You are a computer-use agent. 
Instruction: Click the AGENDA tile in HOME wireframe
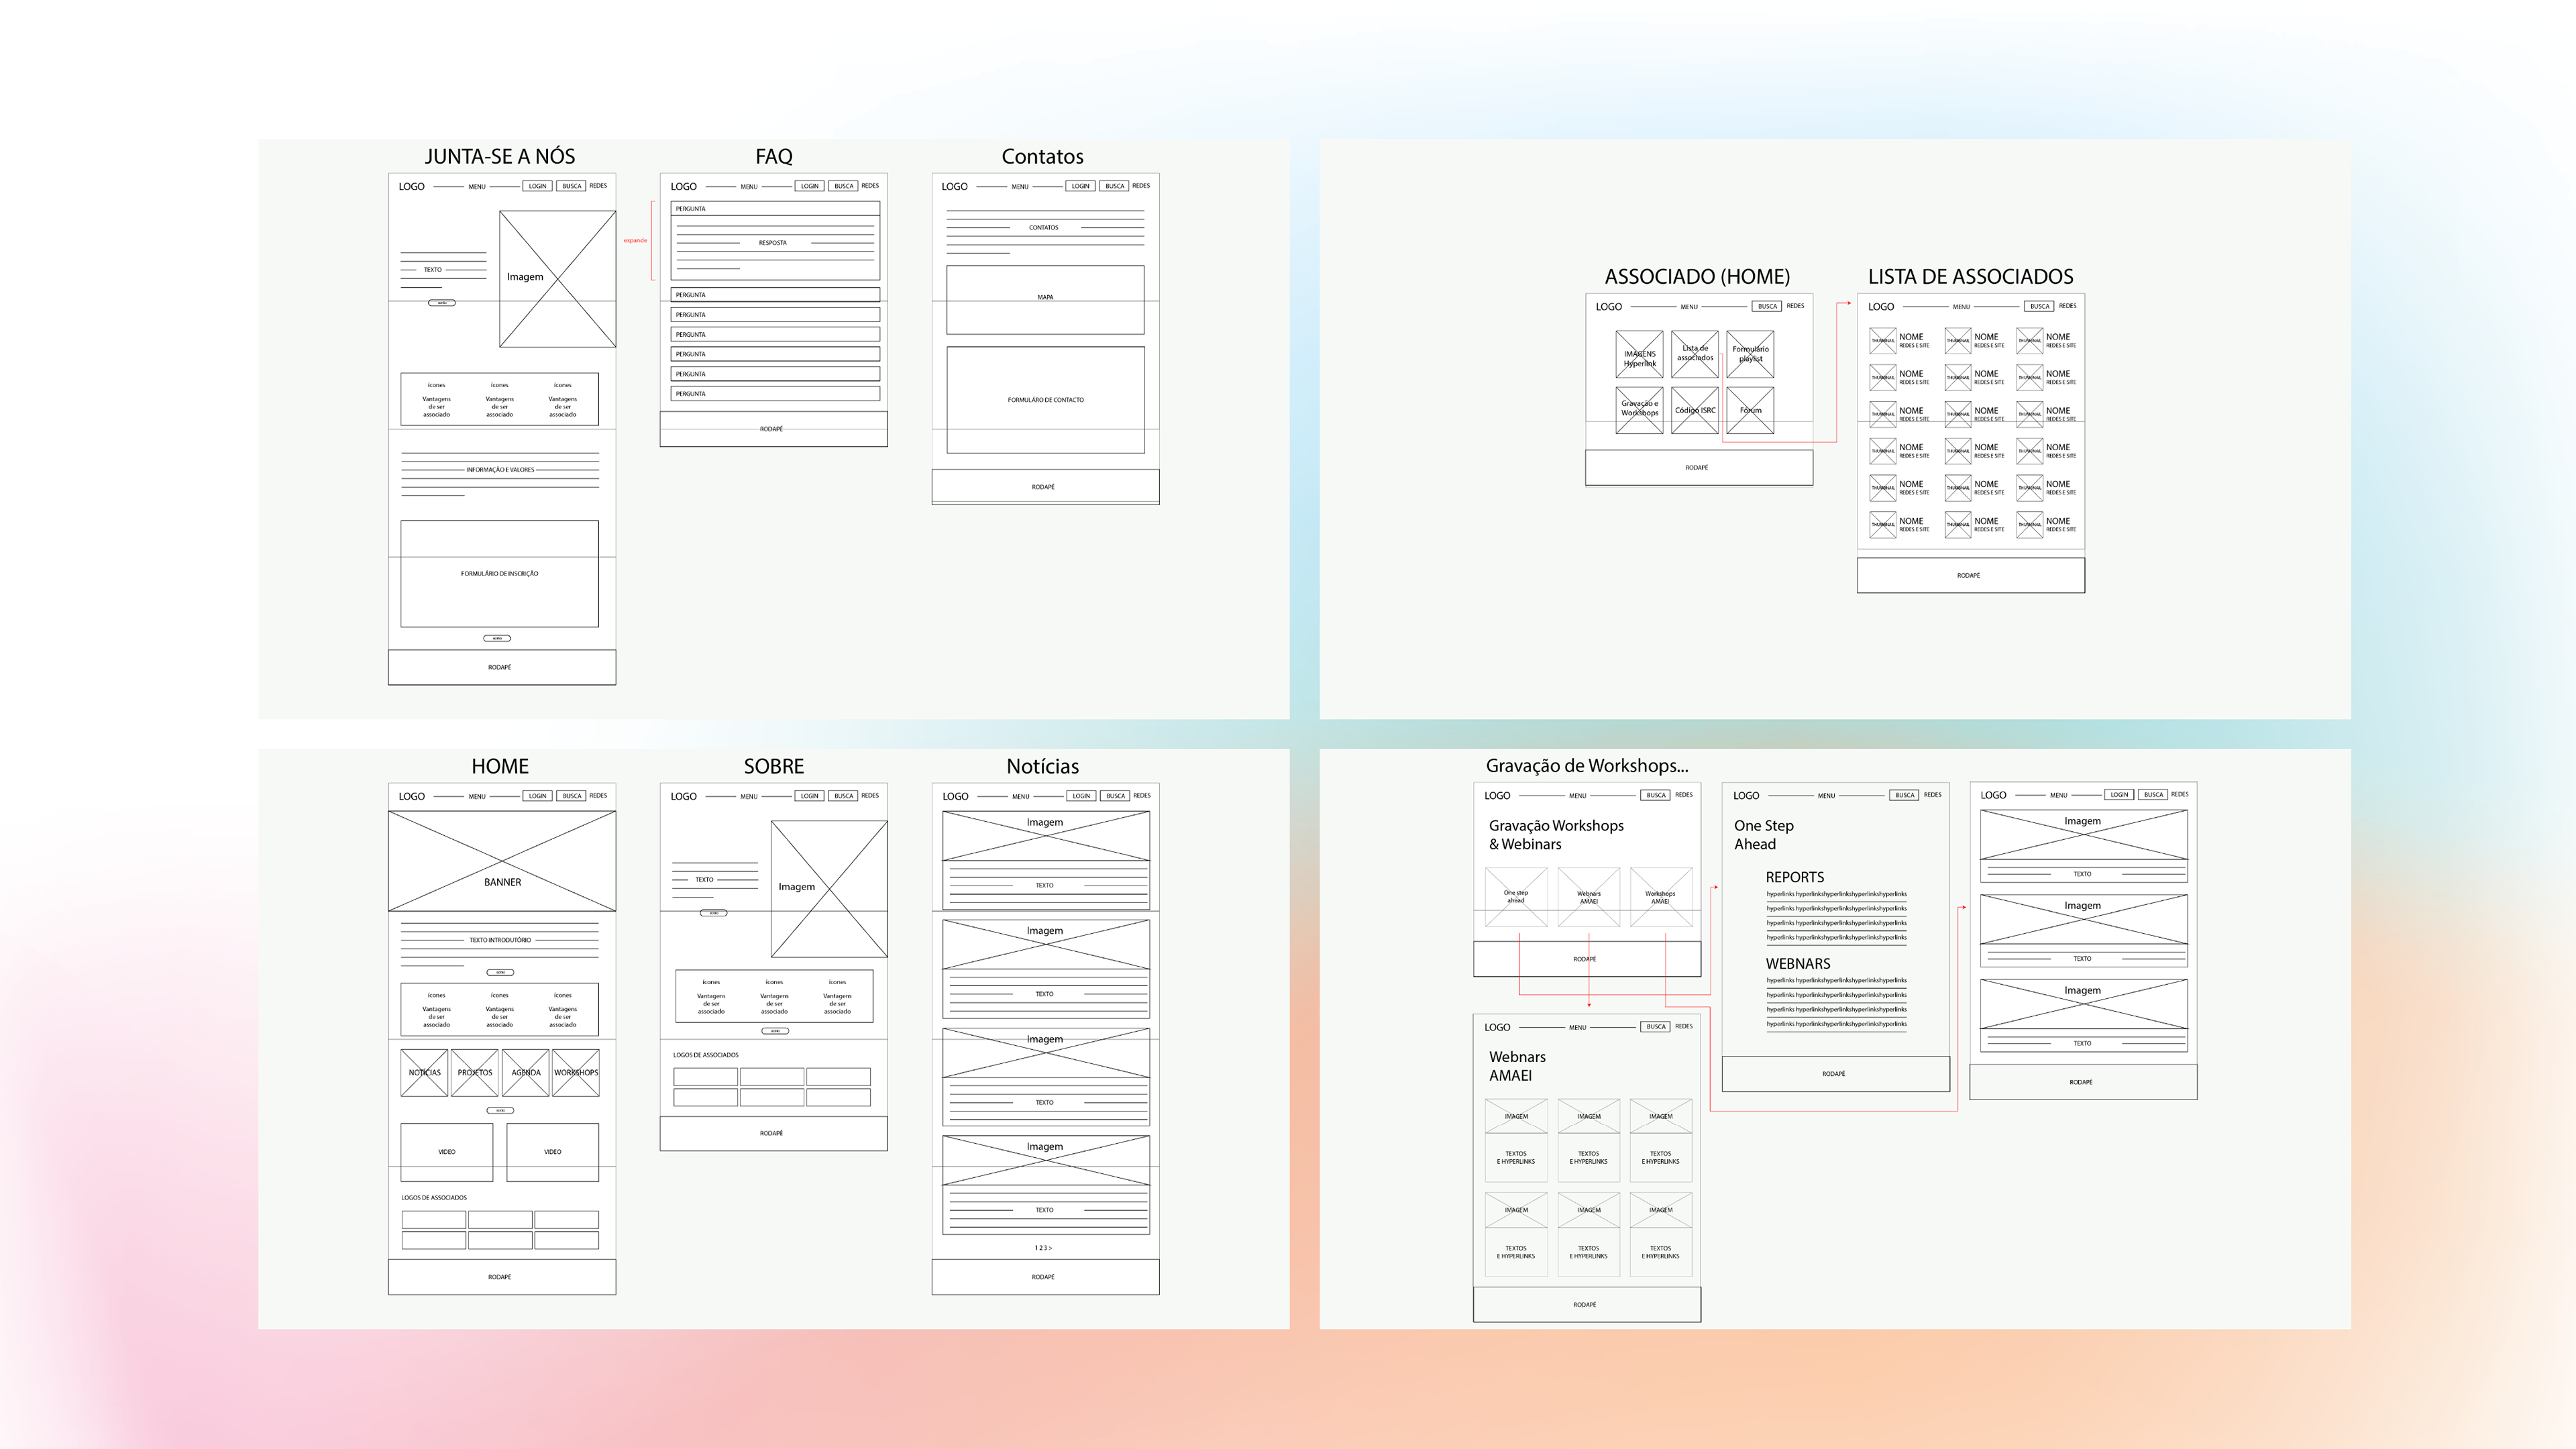tap(526, 1072)
